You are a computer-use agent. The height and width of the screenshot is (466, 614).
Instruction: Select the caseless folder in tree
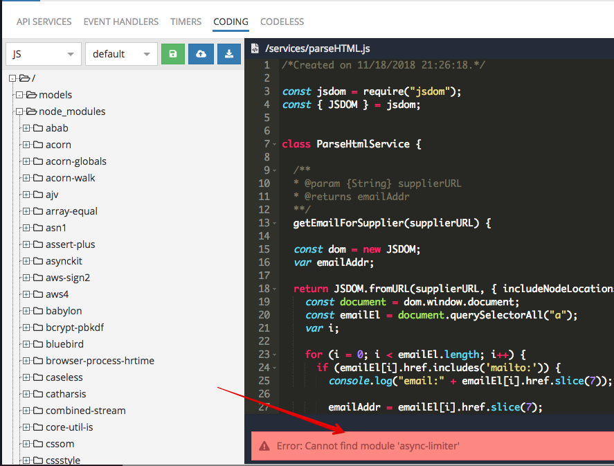pos(64,377)
